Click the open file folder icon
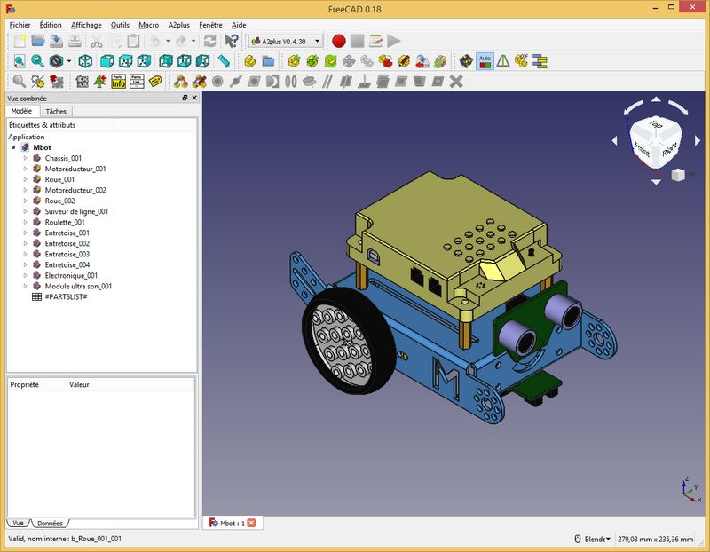 coord(38,41)
